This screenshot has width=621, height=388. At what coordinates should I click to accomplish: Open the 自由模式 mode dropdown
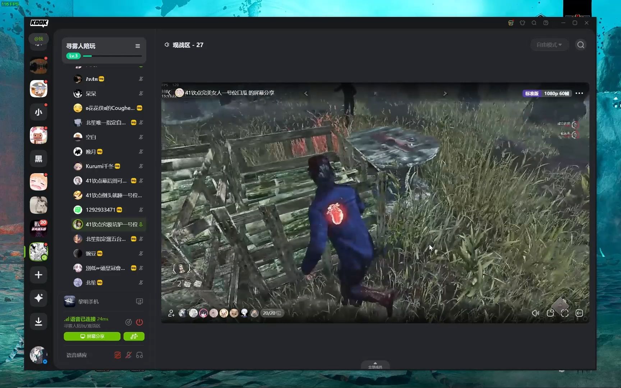549,45
